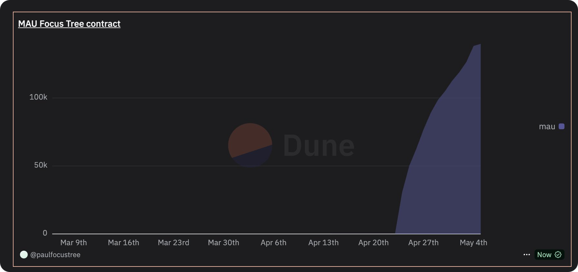Click the mau legend color swatch
578x272 pixels.
click(561, 126)
